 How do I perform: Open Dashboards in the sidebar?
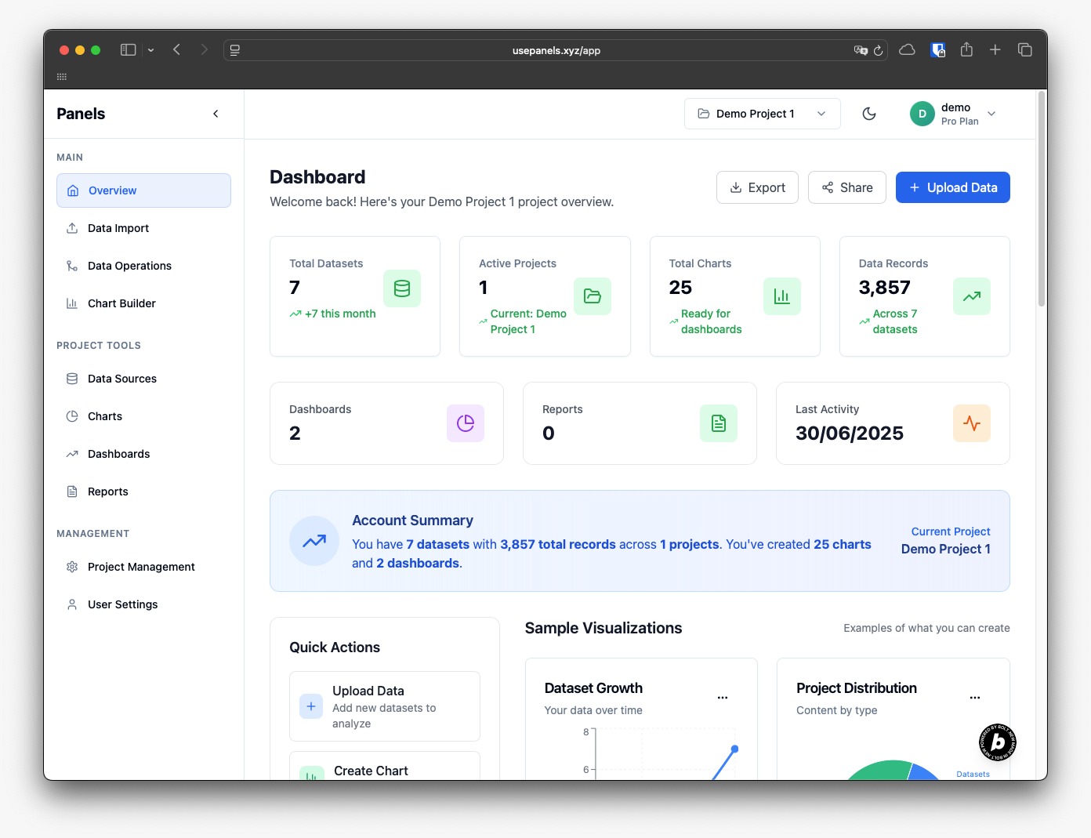143,454
